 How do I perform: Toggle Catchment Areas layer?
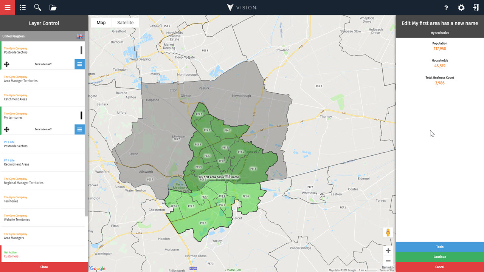pyautogui.click(x=42, y=97)
